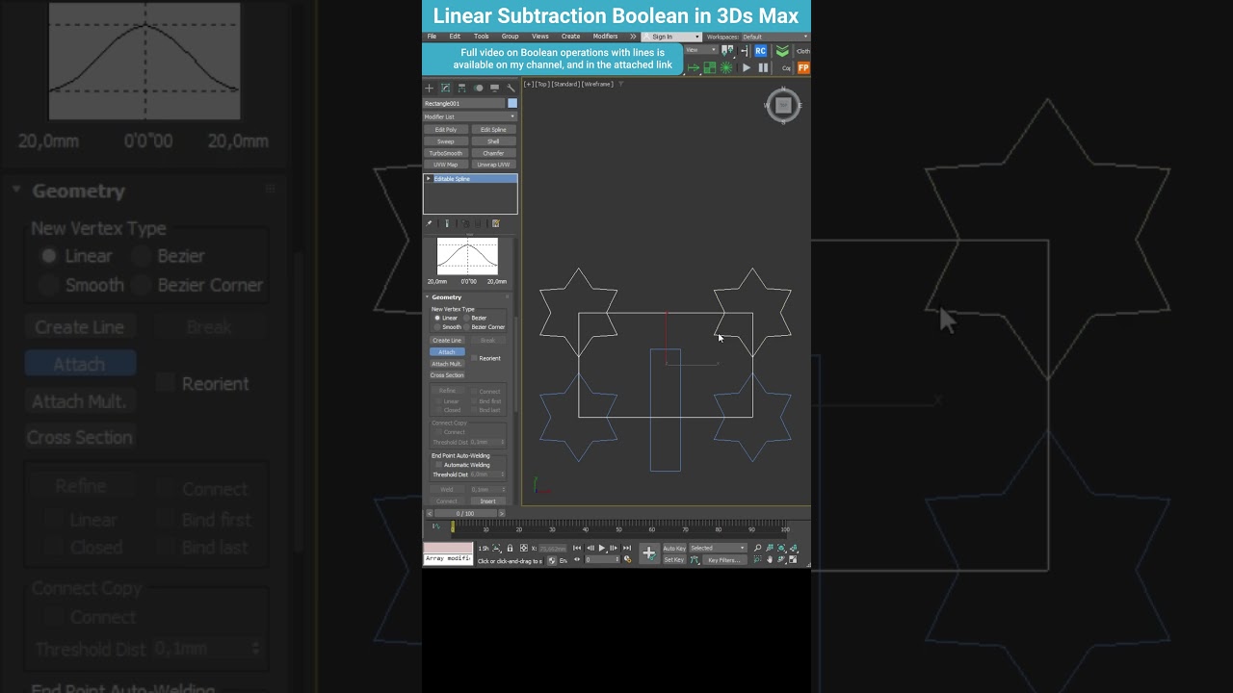Click the Key Filters... button
The height and width of the screenshot is (693, 1233).
coord(724,559)
